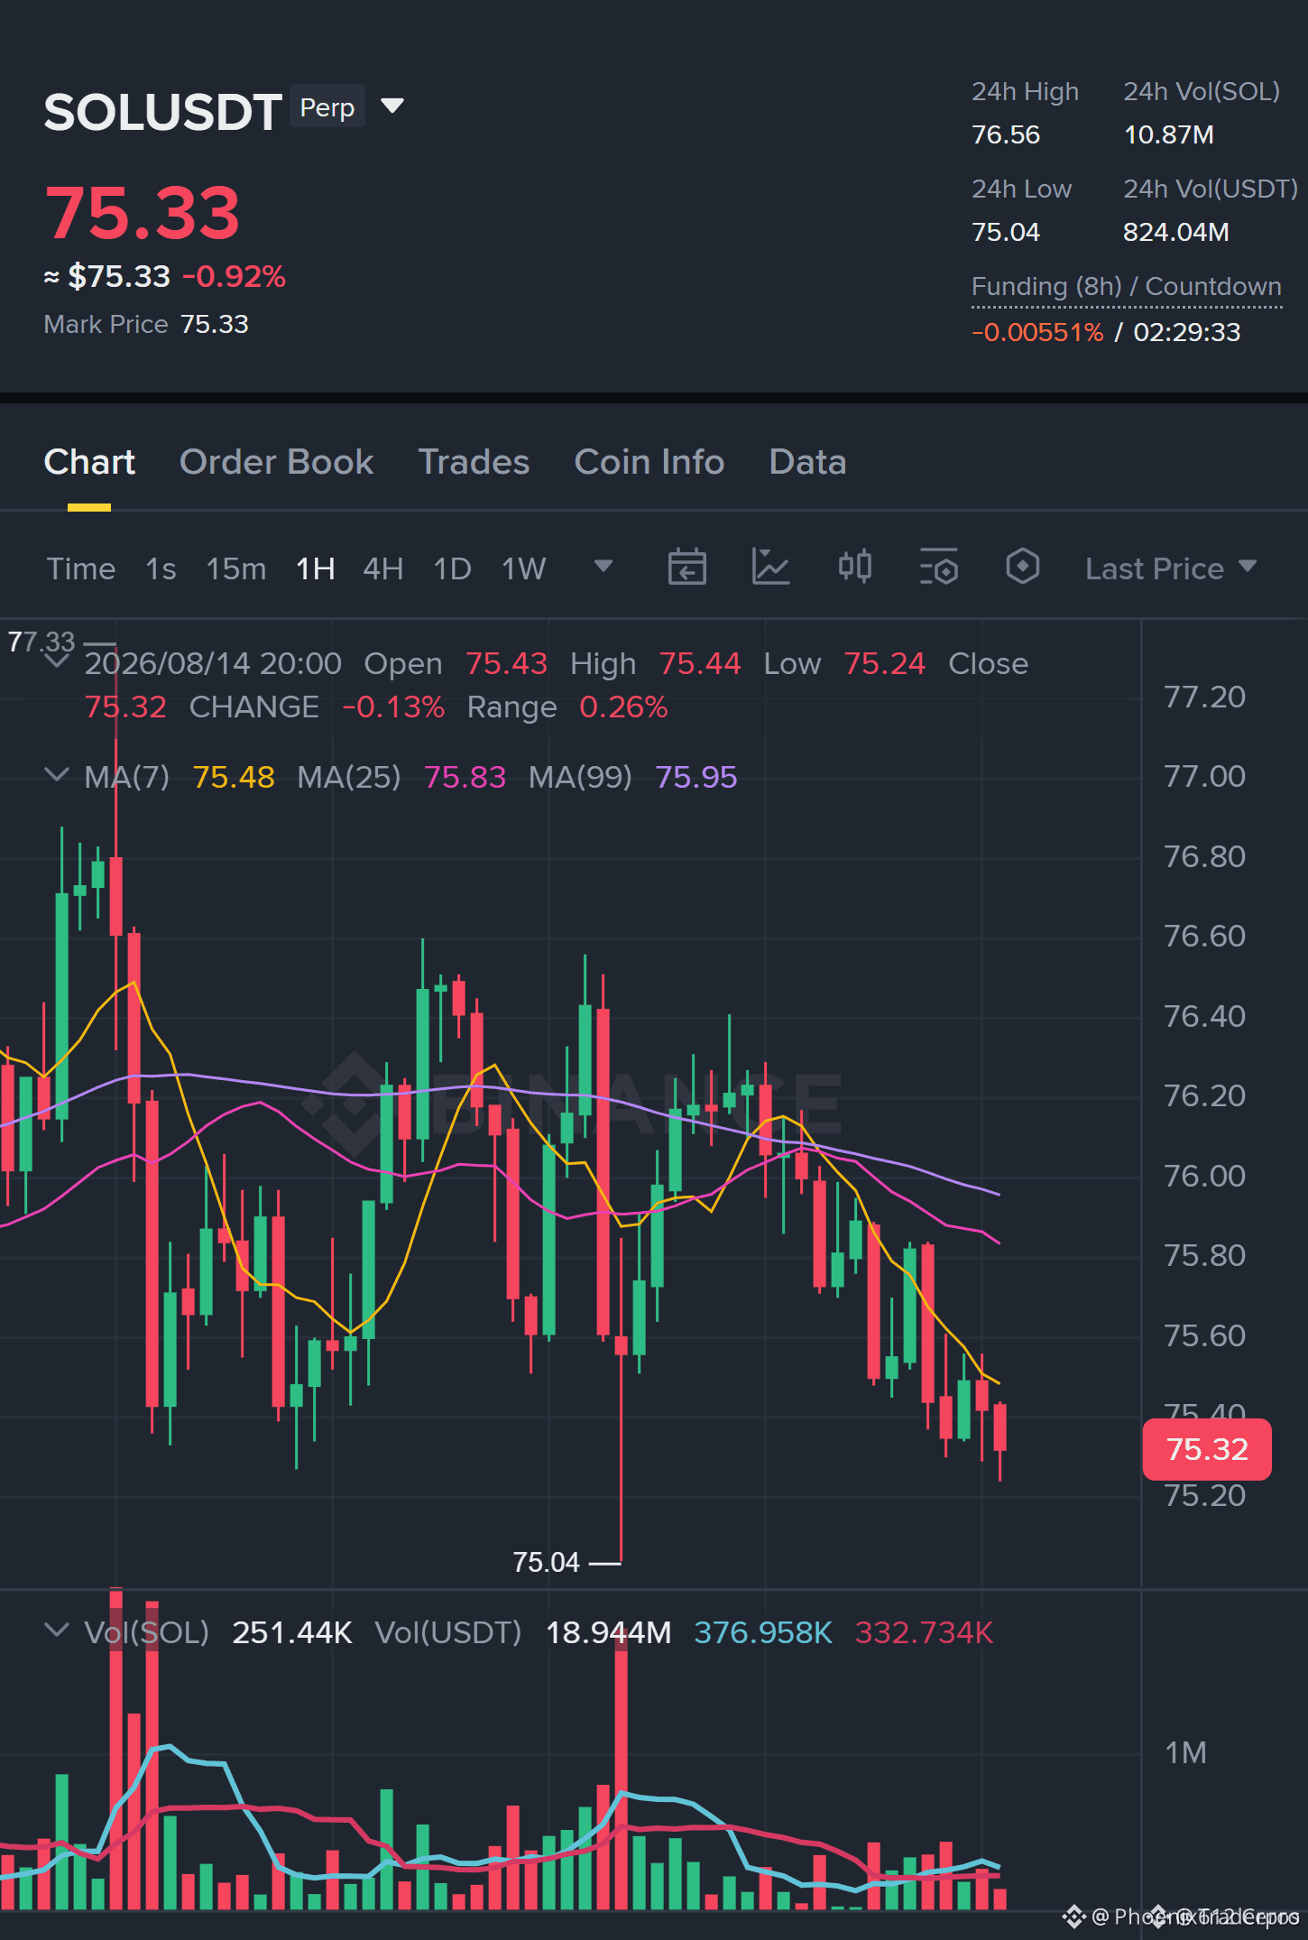Viewport: 1308px width, 1940px height.
Task: Collapse the candle OHLC info row
Action: (57, 661)
